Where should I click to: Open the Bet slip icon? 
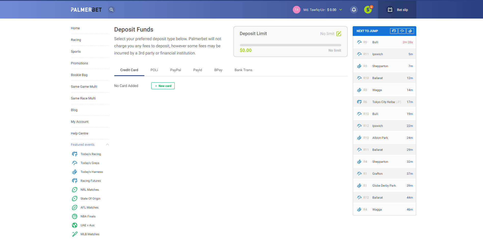click(390, 10)
